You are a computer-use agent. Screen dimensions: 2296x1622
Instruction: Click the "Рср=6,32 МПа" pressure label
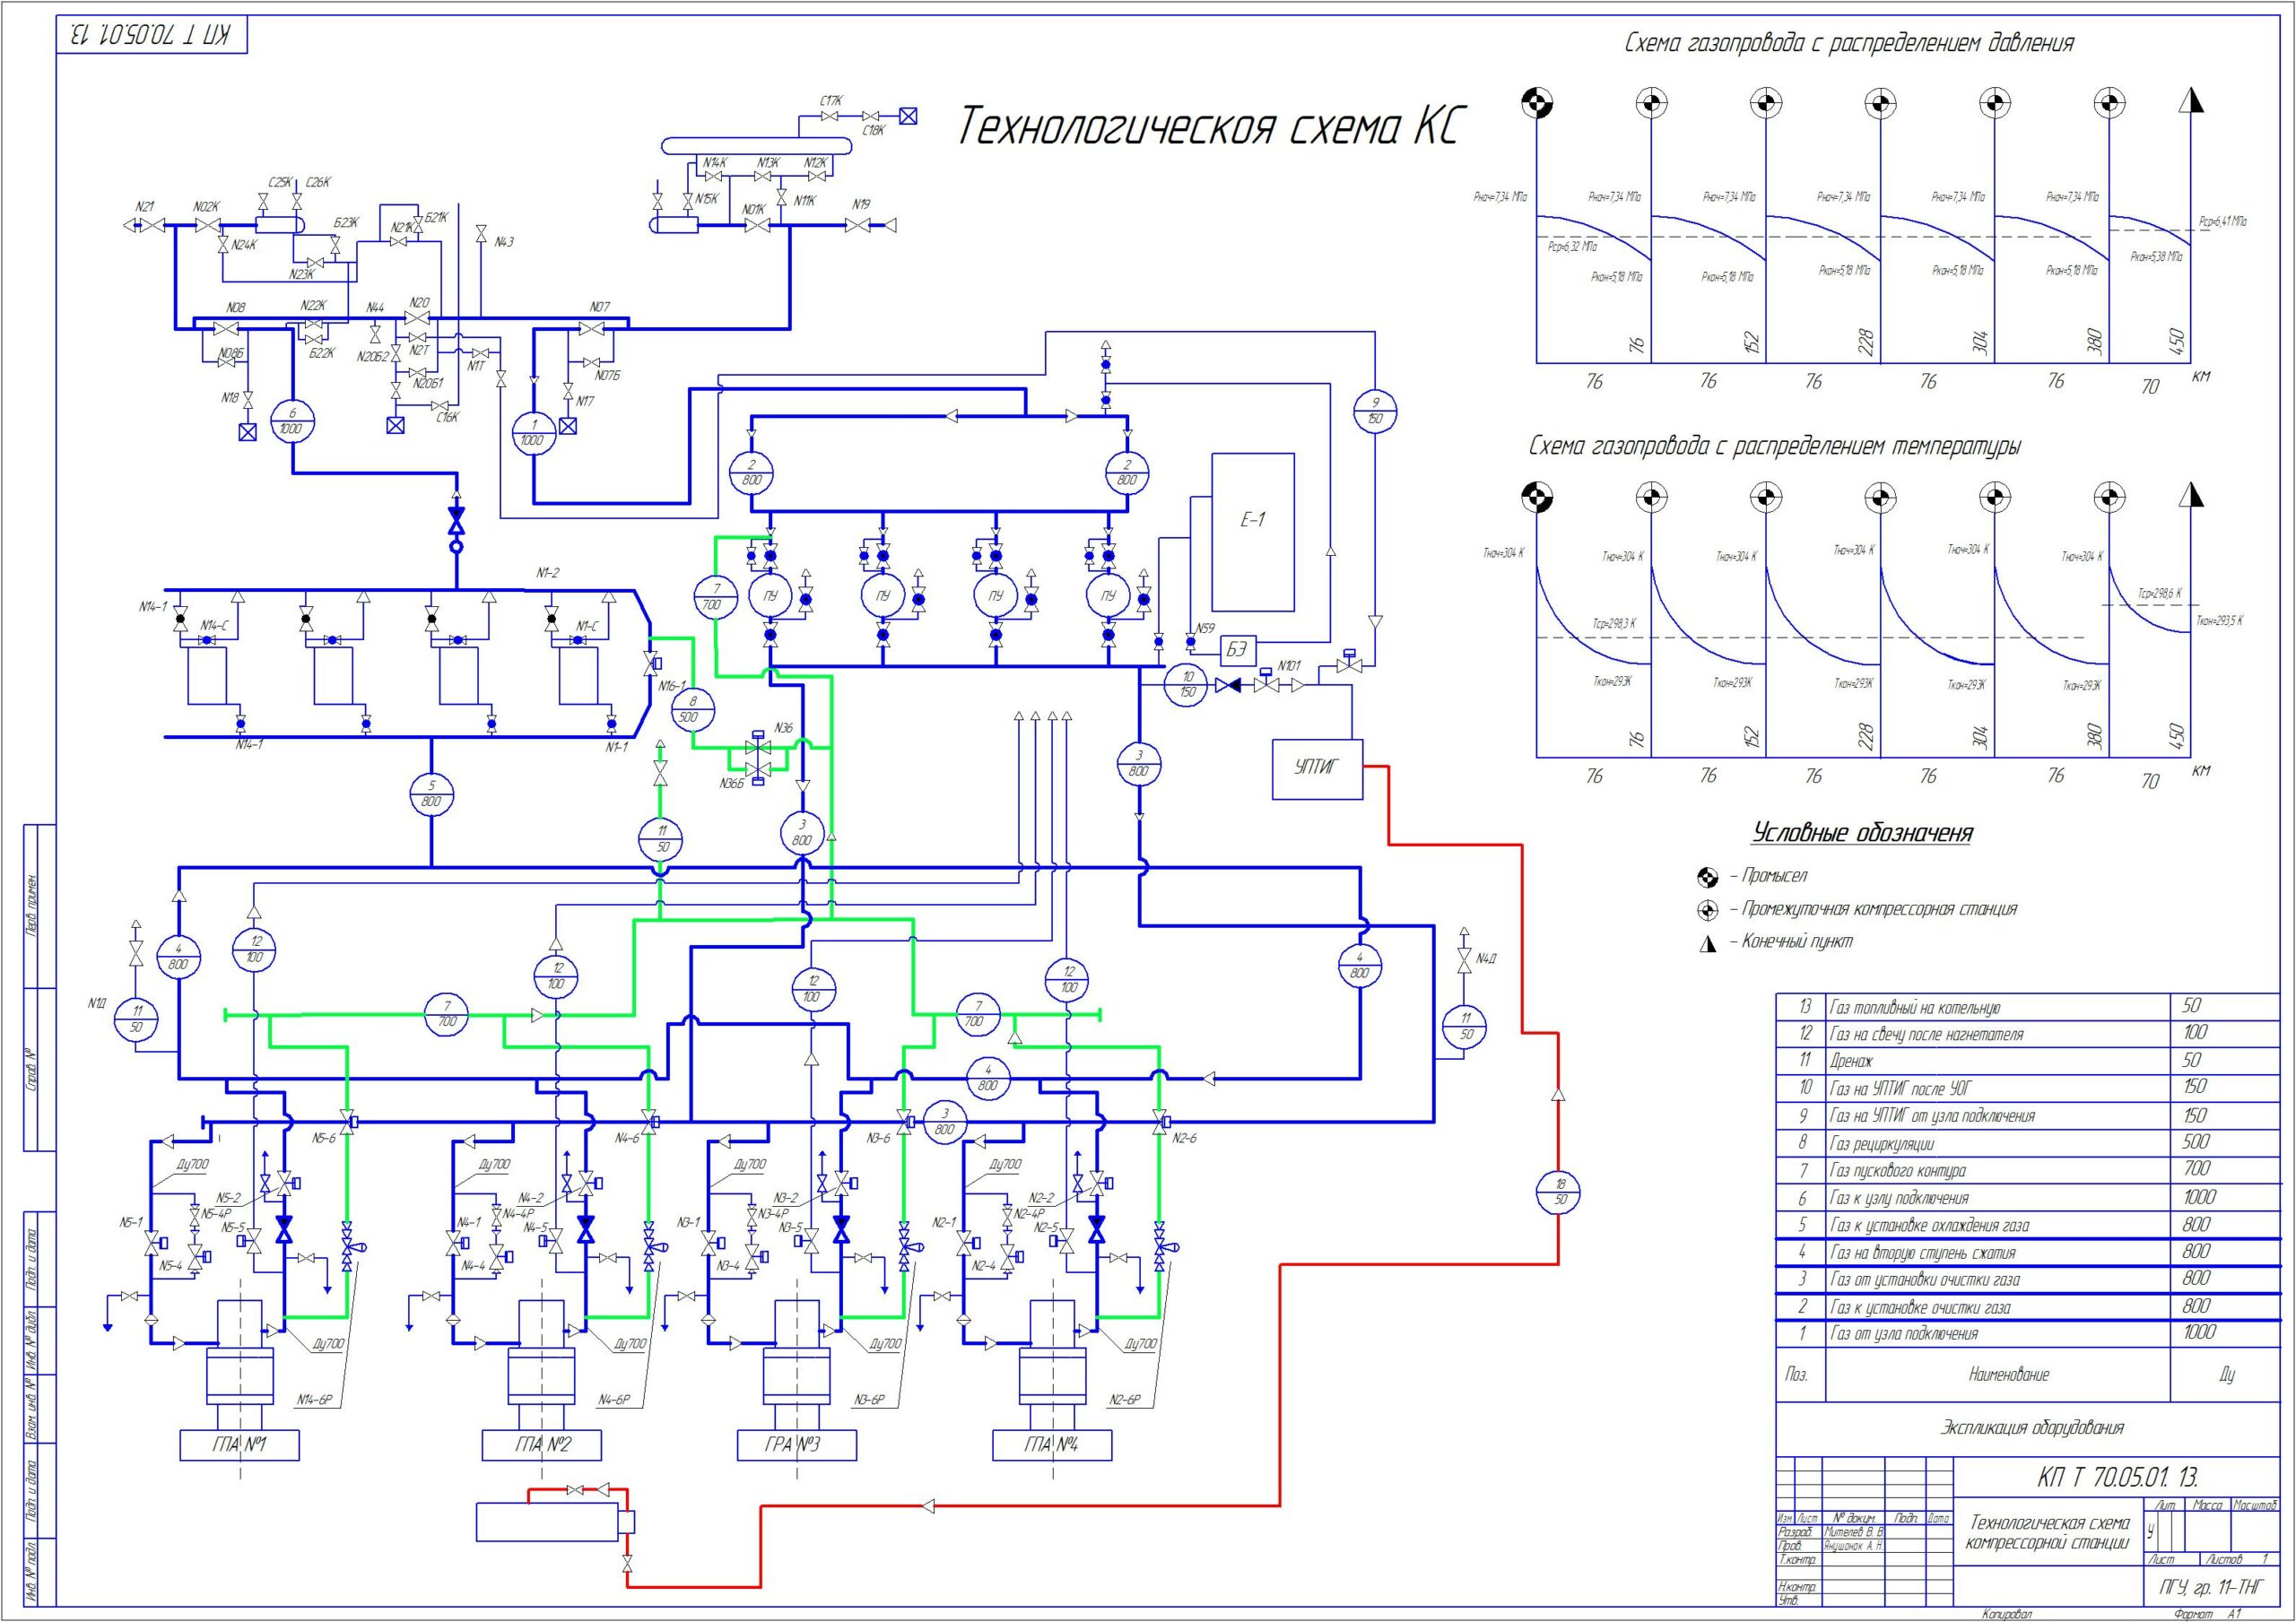(x=1572, y=246)
